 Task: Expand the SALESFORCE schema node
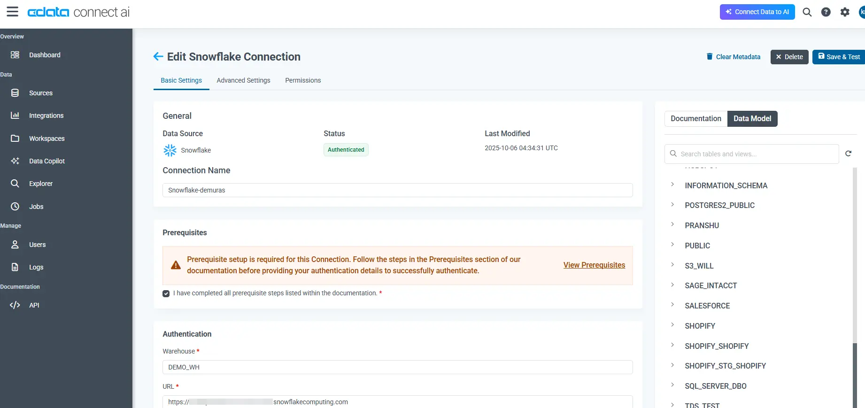coord(672,305)
